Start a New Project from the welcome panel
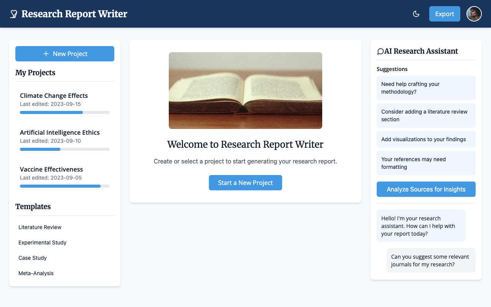 [x=245, y=183]
